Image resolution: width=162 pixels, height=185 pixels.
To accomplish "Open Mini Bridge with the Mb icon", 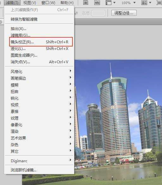I will tap(97, 3).
